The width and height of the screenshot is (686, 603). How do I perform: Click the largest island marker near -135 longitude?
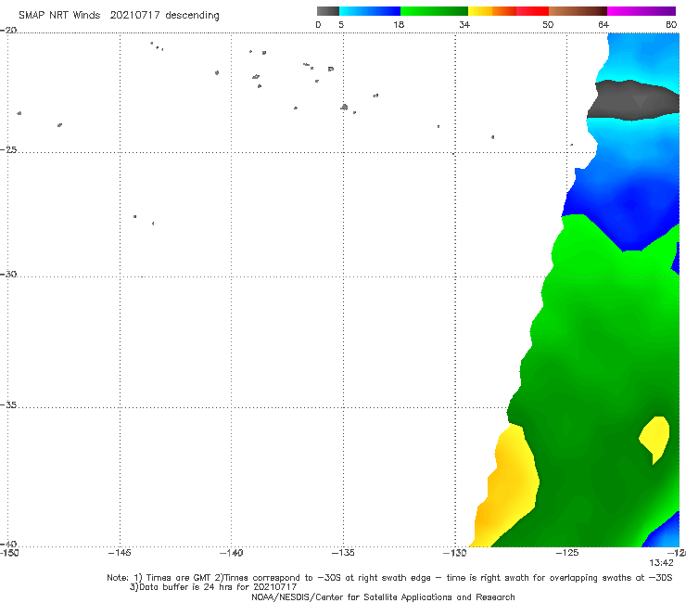[344, 107]
